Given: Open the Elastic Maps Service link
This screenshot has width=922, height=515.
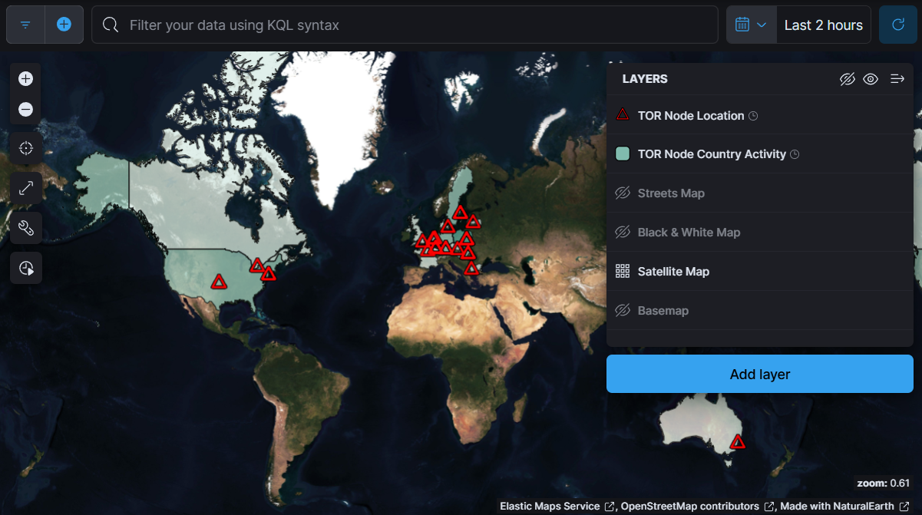Looking at the screenshot, I should click(x=550, y=507).
